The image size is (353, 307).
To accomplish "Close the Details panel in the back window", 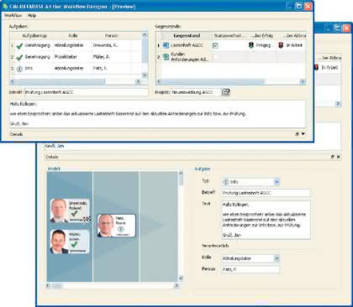I will (x=339, y=157).
